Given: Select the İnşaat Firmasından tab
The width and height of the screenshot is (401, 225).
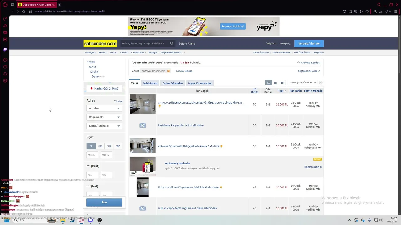Looking at the screenshot, I should point(200,83).
